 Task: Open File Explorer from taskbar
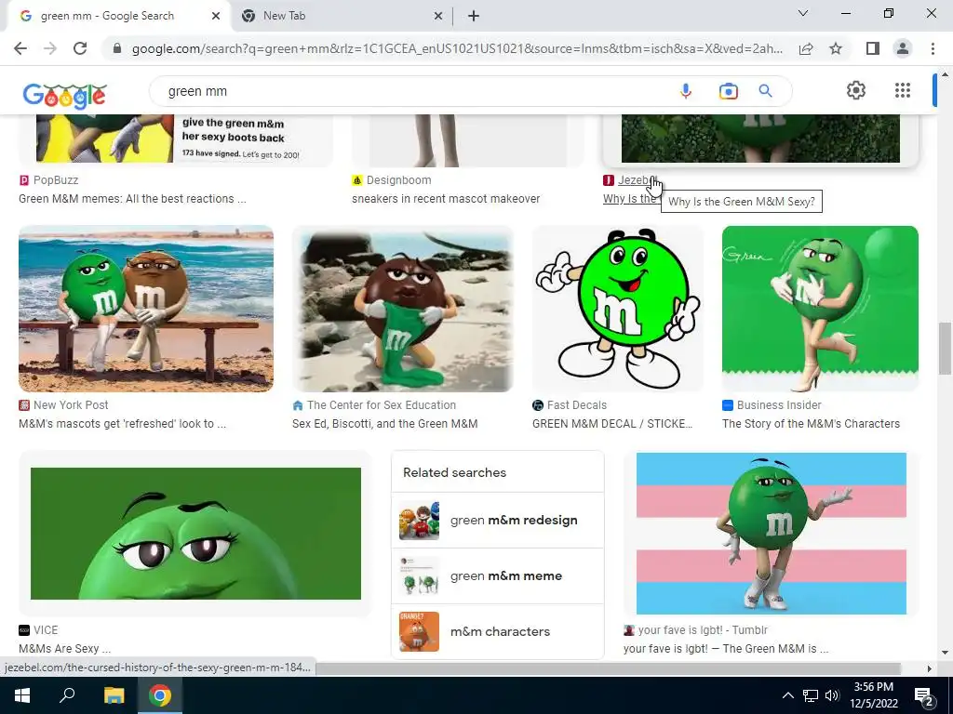(x=114, y=695)
